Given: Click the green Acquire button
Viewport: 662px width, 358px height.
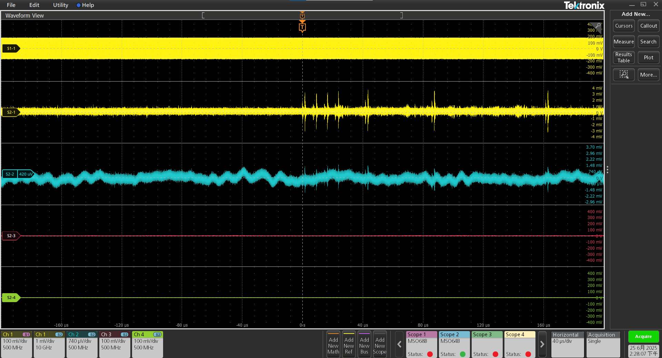Looking at the screenshot, I should (x=643, y=337).
